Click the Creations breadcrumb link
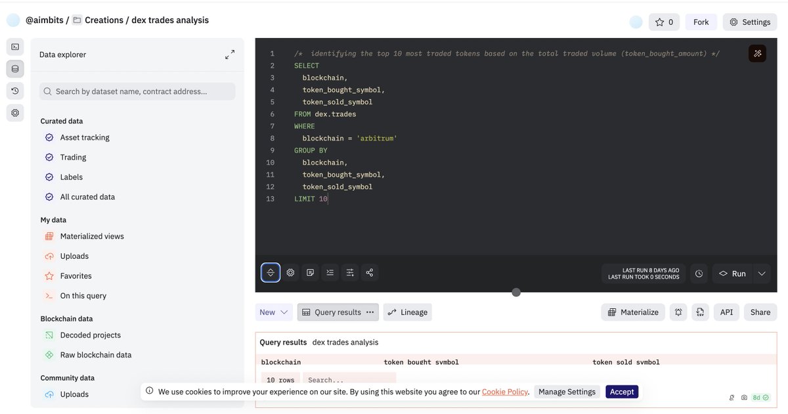This screenshot has height=414, width=788. pyautogui.click(x=104, y=20)
